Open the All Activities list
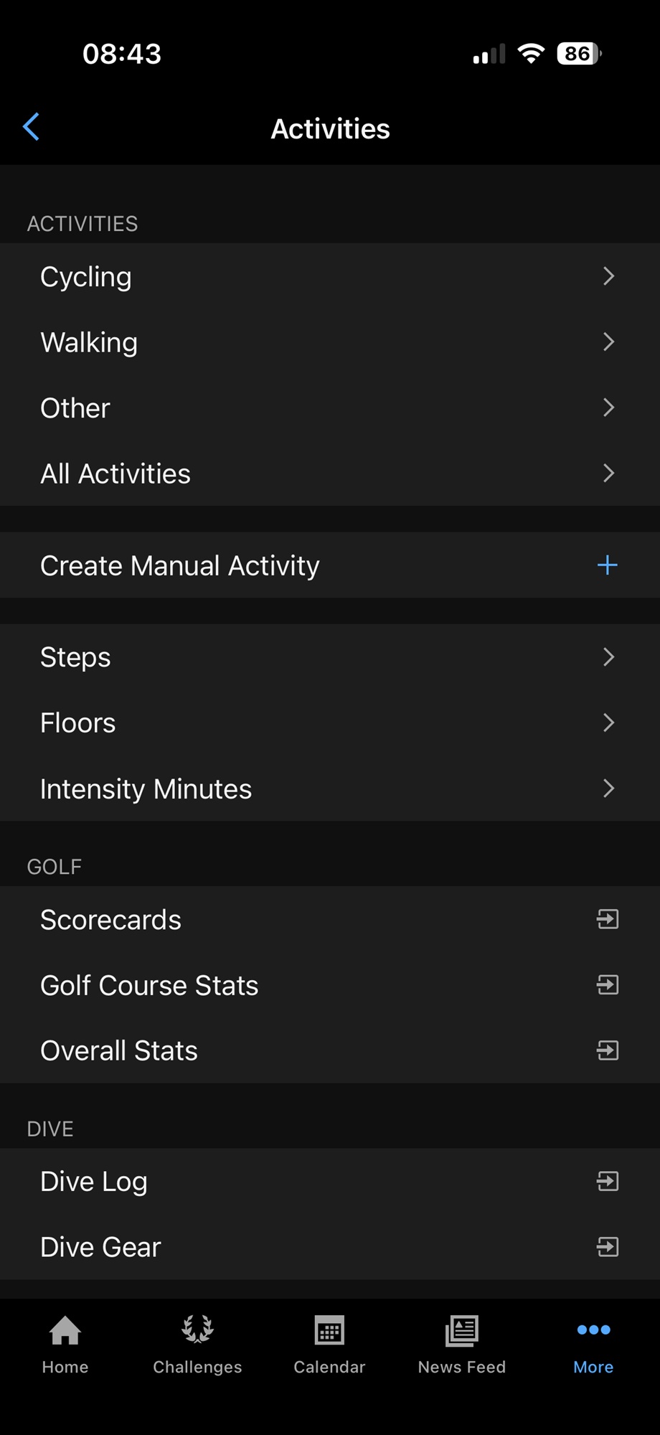Screen dimensions: 660x1435 click(x=115, y=474)
